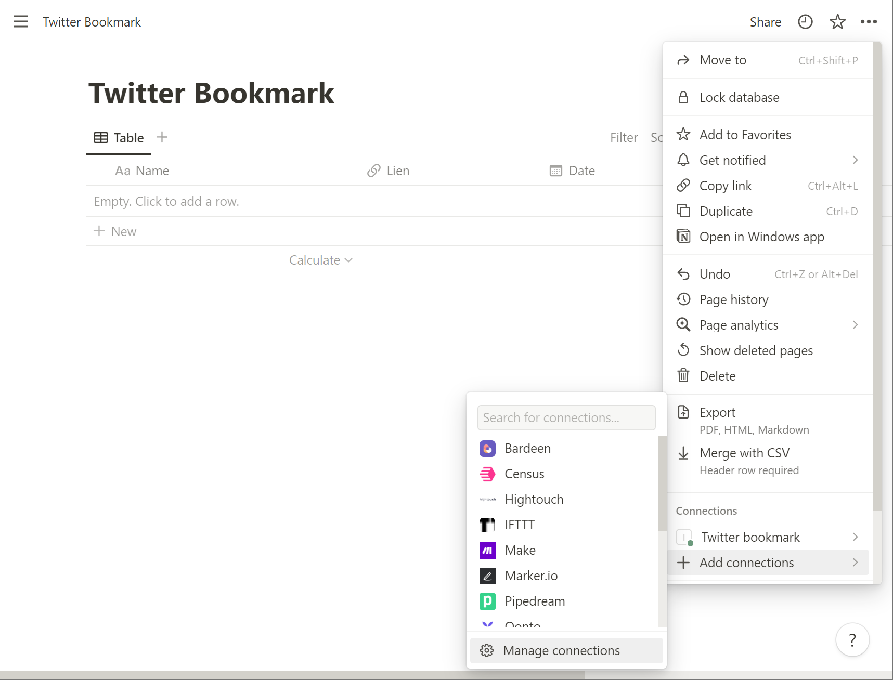Select Lock database menu entry

pos(768,97)
